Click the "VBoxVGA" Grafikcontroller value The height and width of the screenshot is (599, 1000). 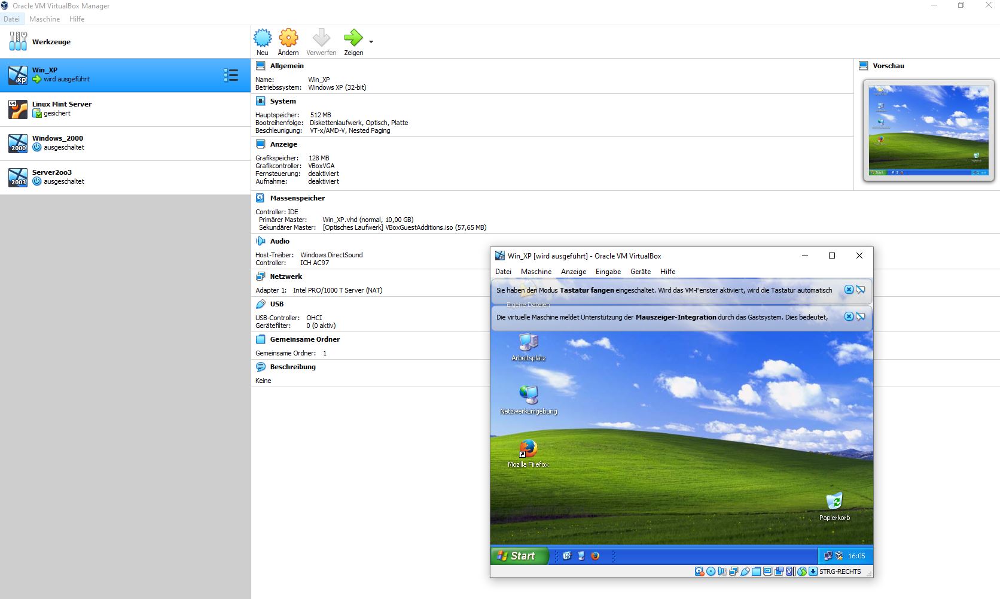tap(321, 166)
